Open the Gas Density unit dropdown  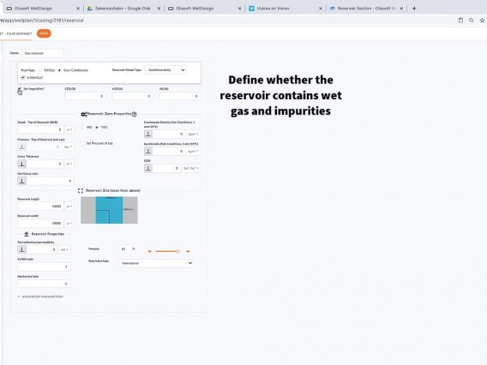point(193,151)
